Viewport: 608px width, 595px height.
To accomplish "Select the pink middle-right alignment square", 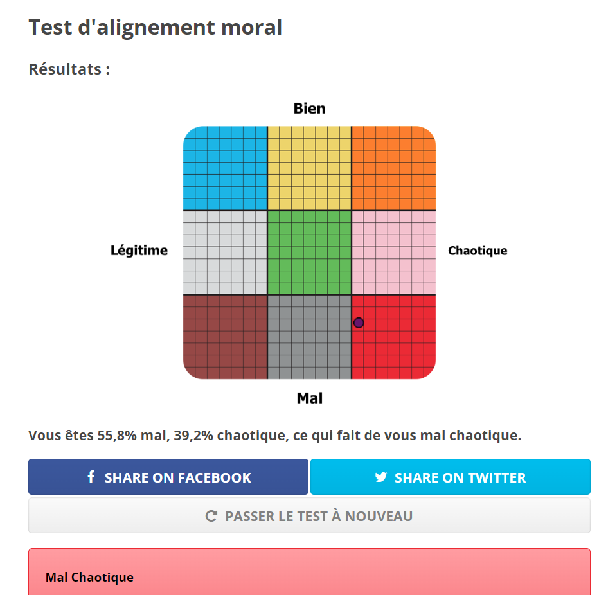I will point(393,253).
